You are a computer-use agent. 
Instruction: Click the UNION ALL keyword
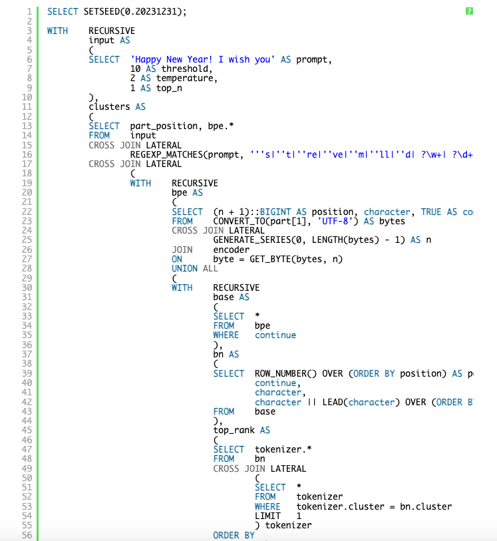195,268
